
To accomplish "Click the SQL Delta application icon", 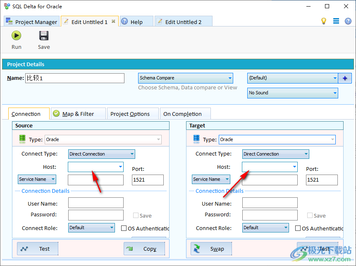I will (7, 6).
